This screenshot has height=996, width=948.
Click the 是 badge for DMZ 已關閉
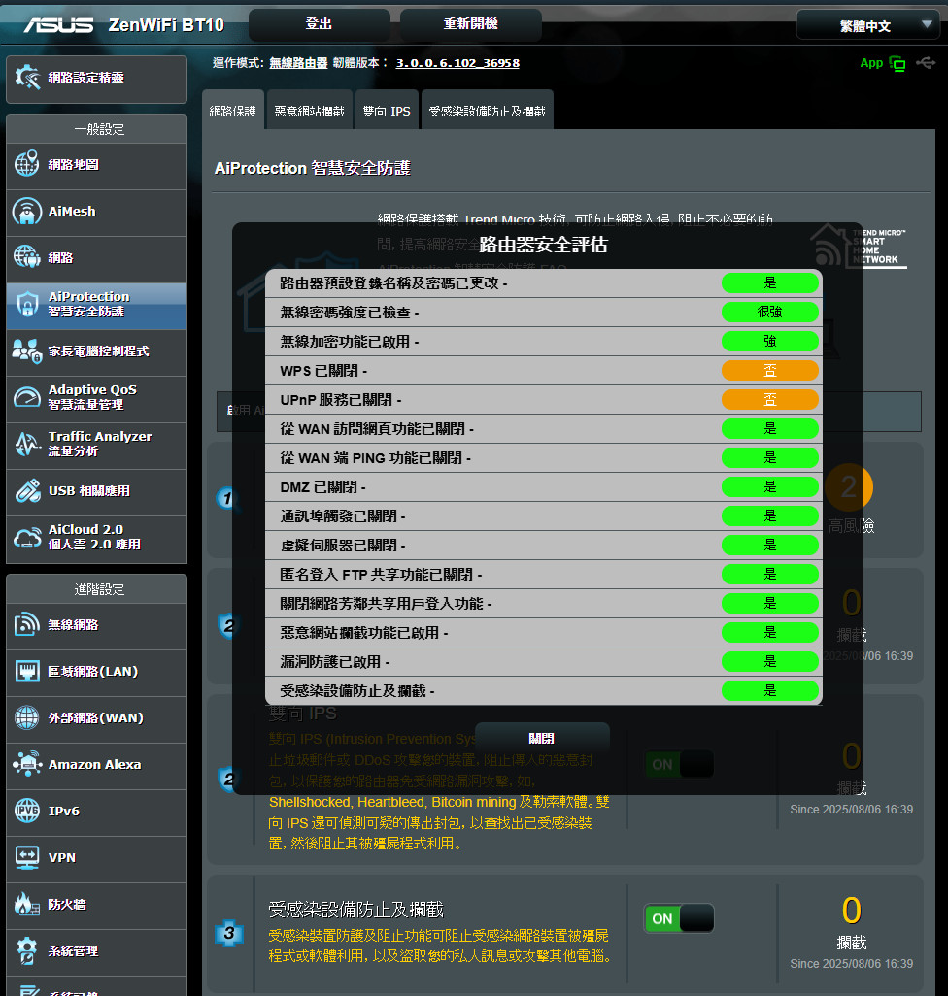click(x=770, y=486)
